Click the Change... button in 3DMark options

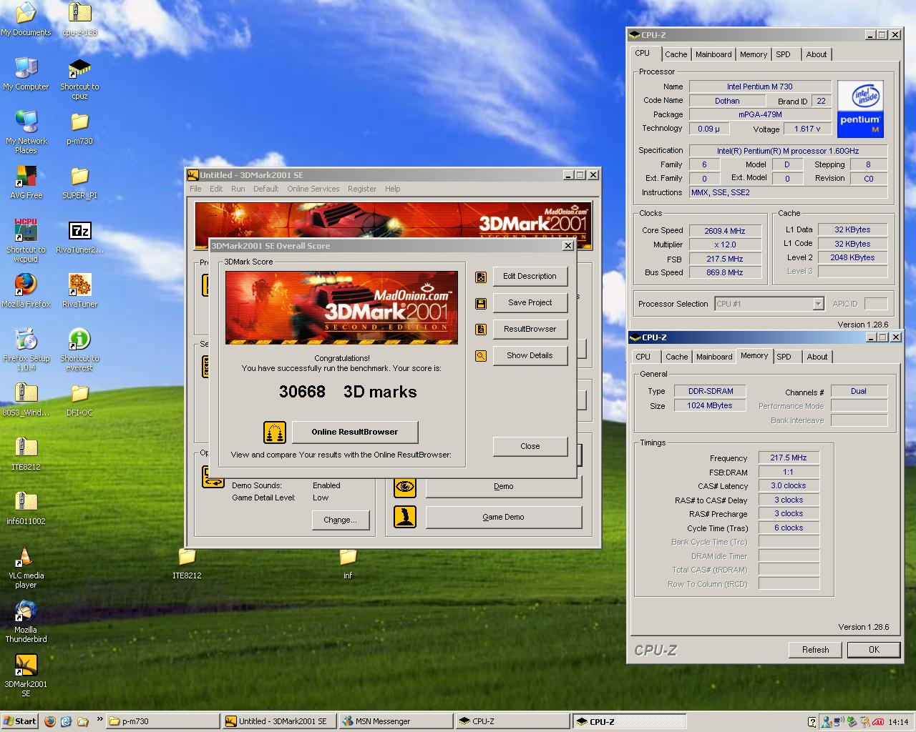pos(340,520)
